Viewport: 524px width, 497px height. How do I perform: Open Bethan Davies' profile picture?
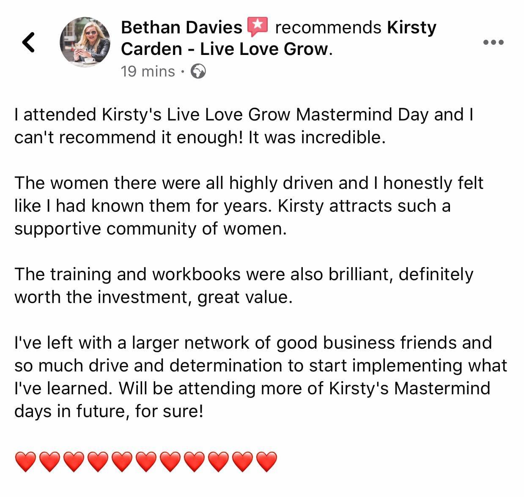[85, 42]
